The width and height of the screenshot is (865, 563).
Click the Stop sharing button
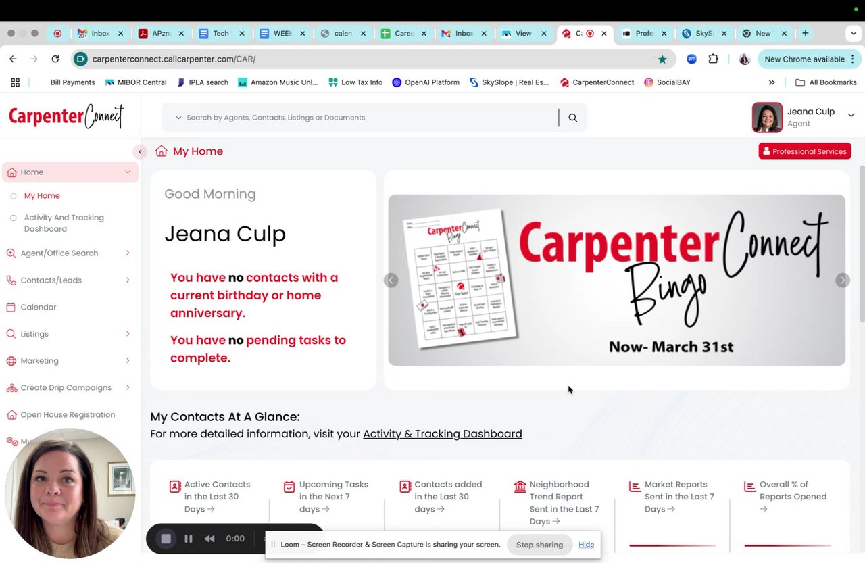pyautogui.click(x=539, y=545)
